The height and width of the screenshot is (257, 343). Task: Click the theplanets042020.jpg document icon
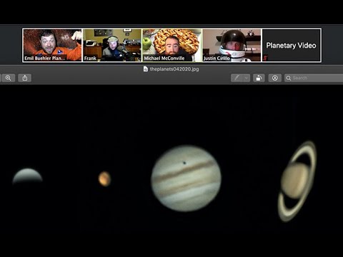point(145,69)
